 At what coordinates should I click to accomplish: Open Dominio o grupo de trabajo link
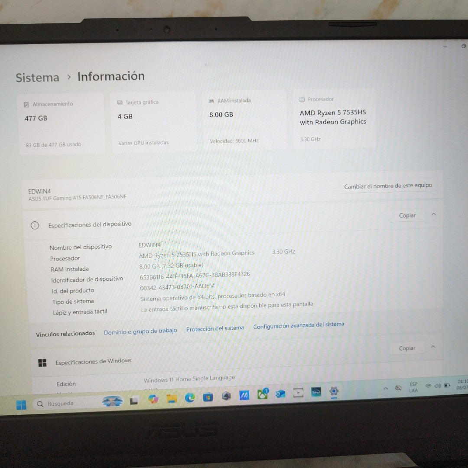(x=140, y=331)
